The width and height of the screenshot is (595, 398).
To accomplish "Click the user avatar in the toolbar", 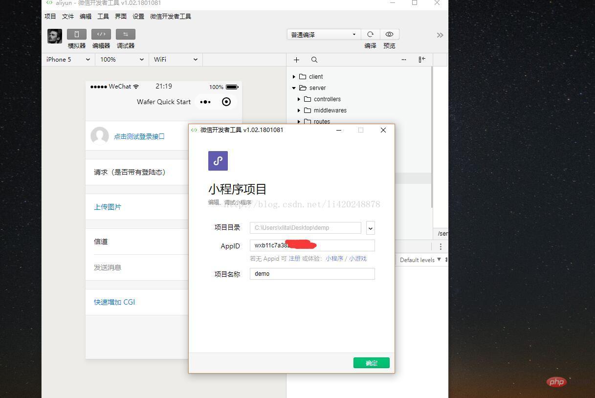I will click(x=55, y=36).
